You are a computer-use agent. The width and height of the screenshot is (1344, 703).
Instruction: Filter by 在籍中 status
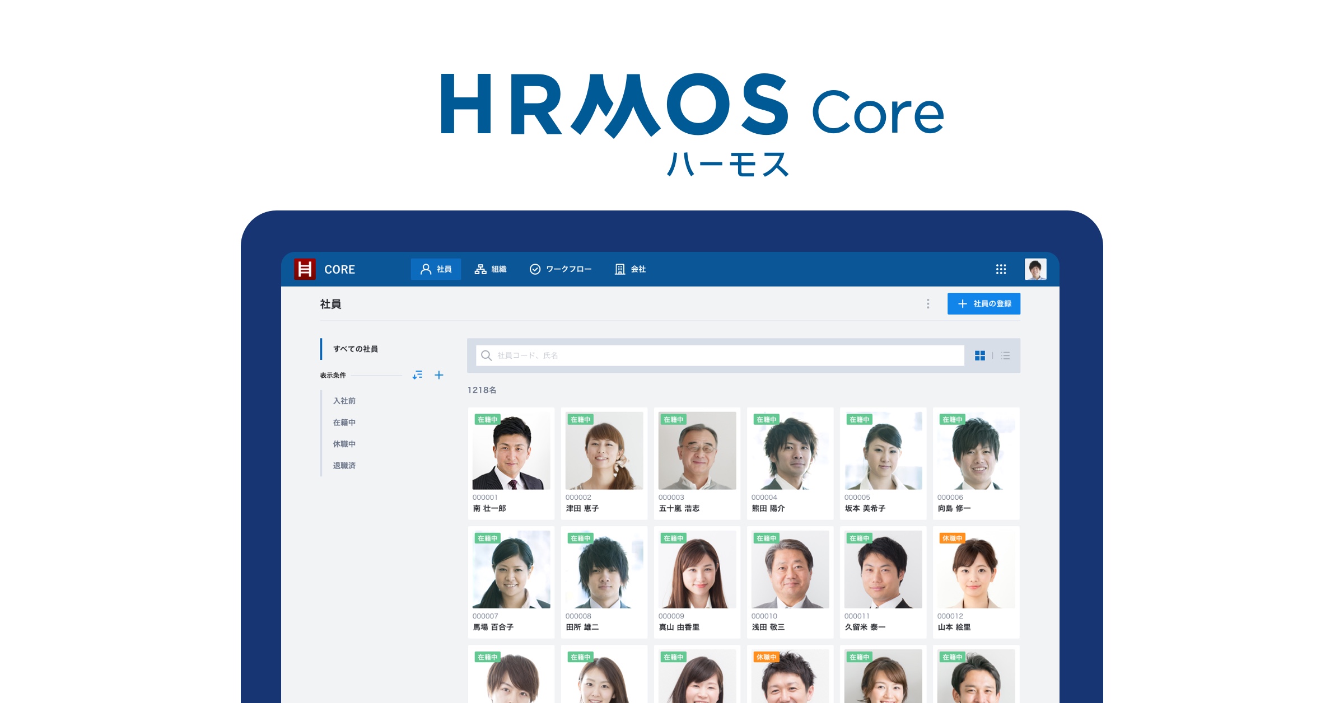(344, 422)
